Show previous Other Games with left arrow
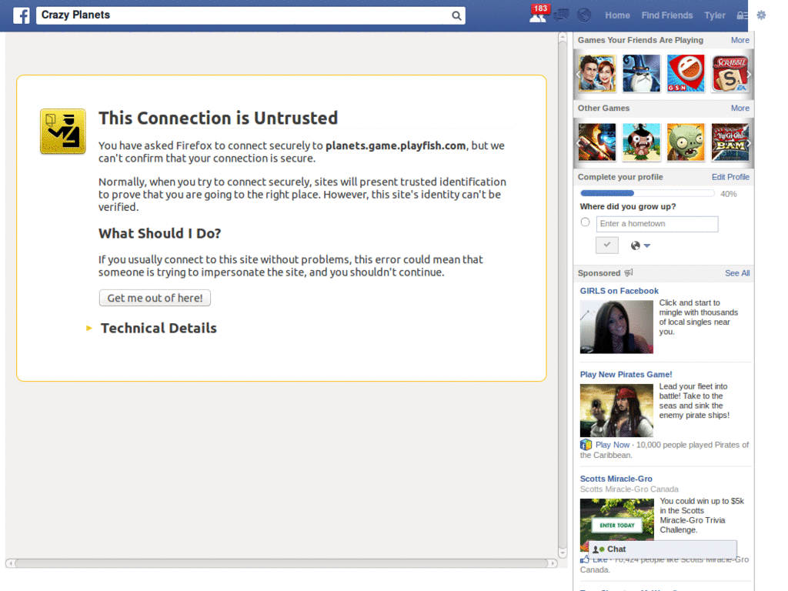The image size is (788, 591). [578, 142]
